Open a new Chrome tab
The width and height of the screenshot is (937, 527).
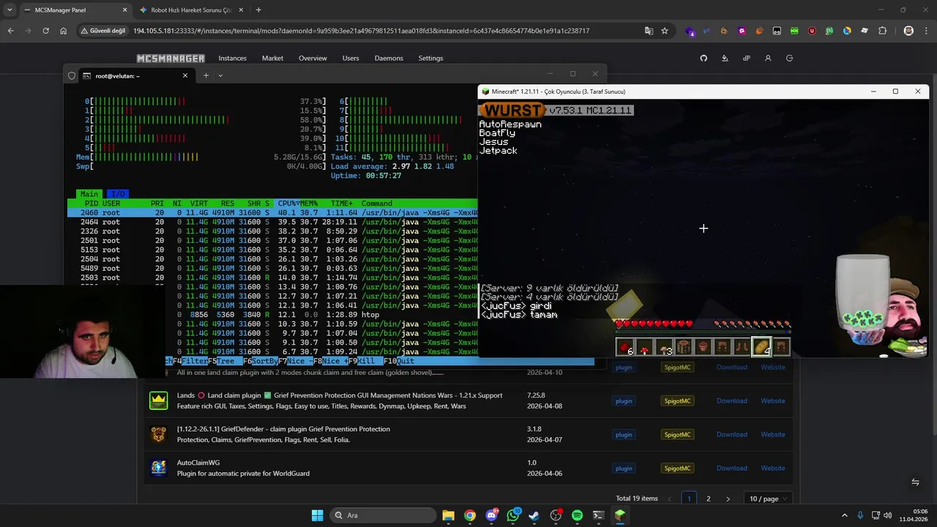coord(258,10)
